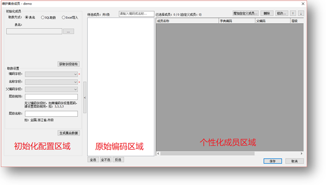Screen dimensions: 326x185
Task: Click the 增加自定义成员 button
Action: [246, 13]
